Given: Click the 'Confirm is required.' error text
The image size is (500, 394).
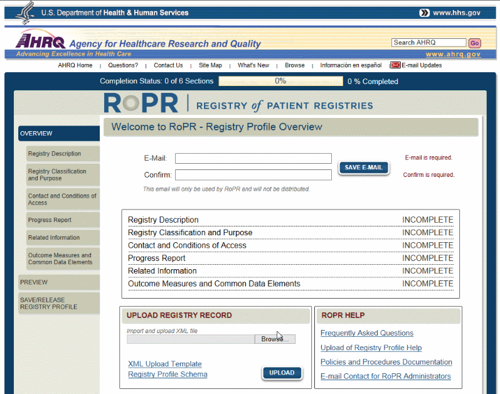Looking at the screenshot, I should [x=428, y=175].
